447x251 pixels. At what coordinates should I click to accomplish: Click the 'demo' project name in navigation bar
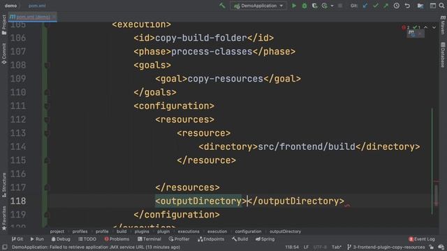(10, 6)
